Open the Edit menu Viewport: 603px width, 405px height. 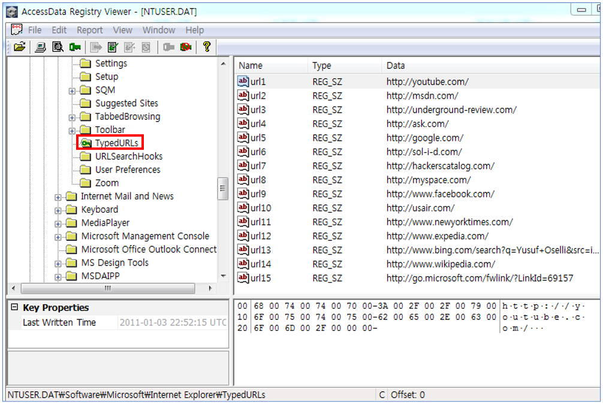click(x=59, y=30)
